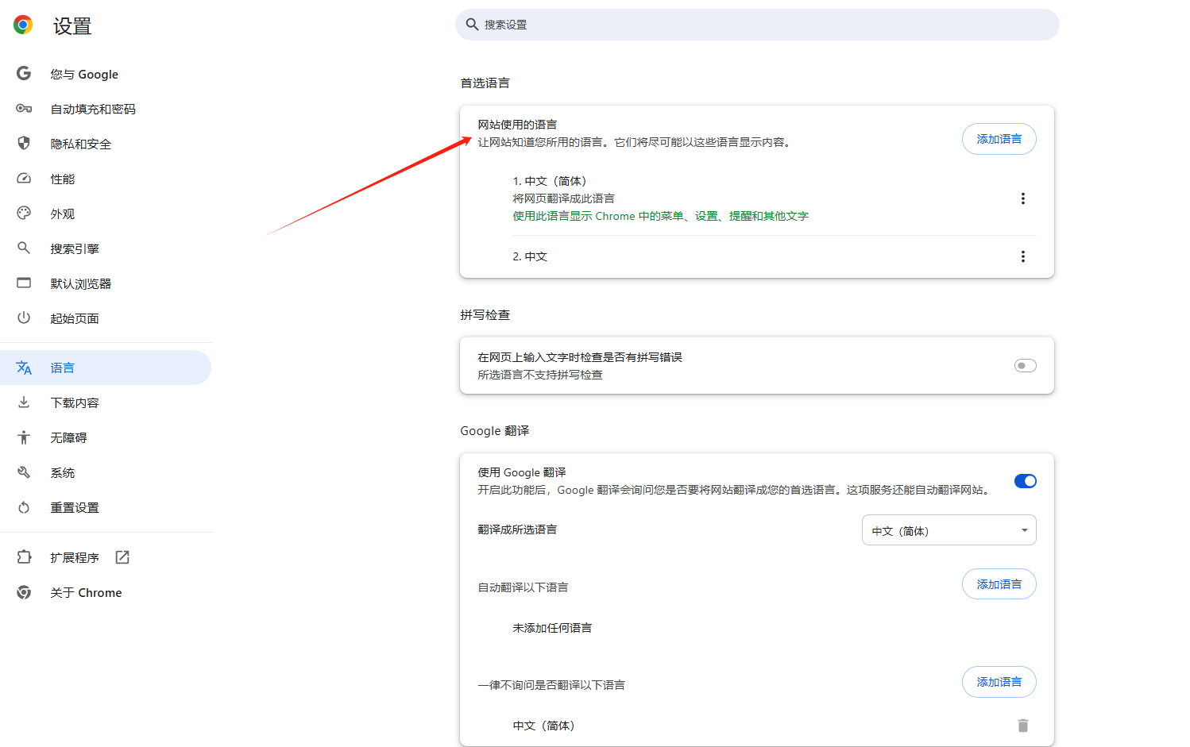This screenshot has width=1190, height=747.
Task: Click 中文（简体）in never-translate list
Action: coord(544,726)
